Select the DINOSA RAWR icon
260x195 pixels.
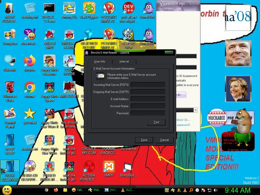(x=69, y=39)
